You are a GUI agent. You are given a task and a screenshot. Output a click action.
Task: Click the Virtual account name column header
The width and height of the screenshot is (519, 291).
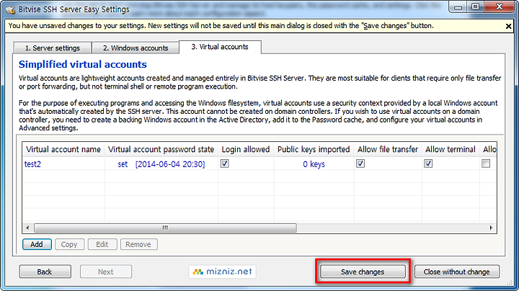click(63, 150)
